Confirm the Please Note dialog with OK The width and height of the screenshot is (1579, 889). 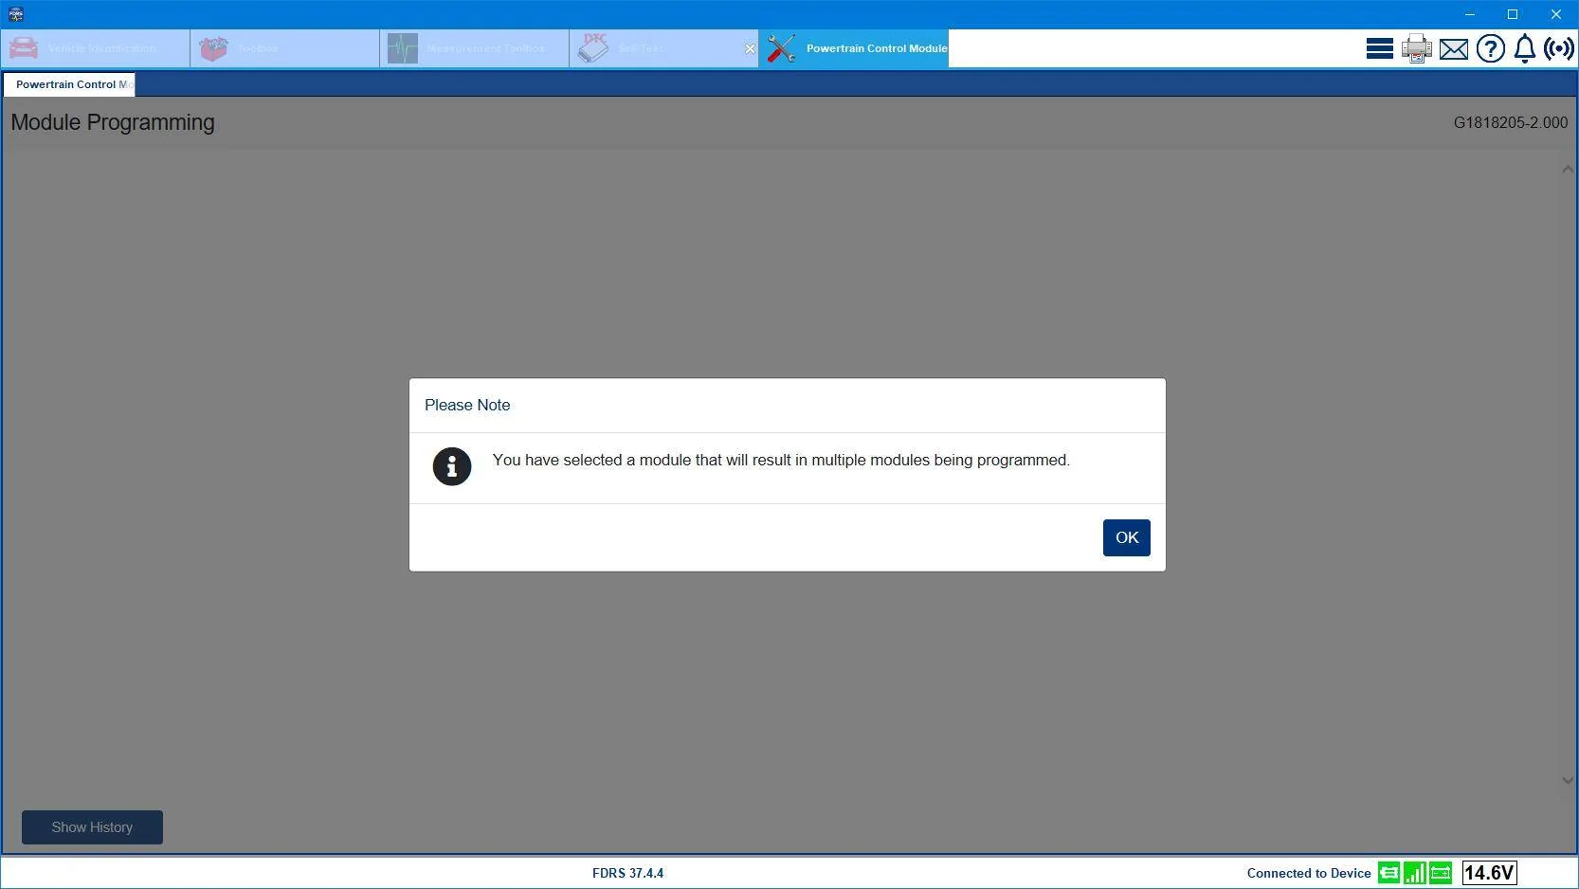1126,537
